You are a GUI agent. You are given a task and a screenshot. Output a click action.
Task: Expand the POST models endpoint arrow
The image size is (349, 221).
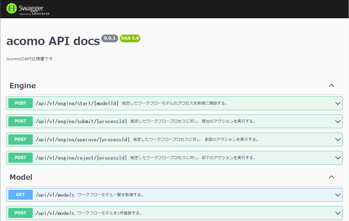click(x=338, y=213)
